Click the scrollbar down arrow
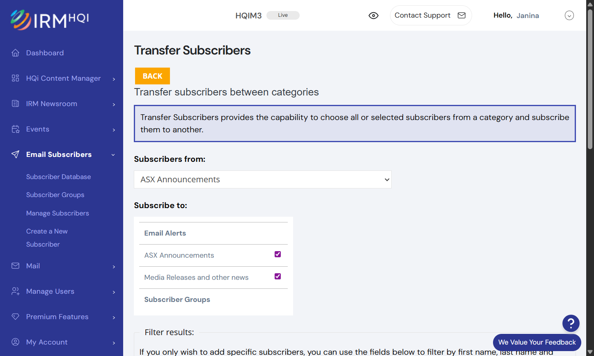 [x=590, y=352]
